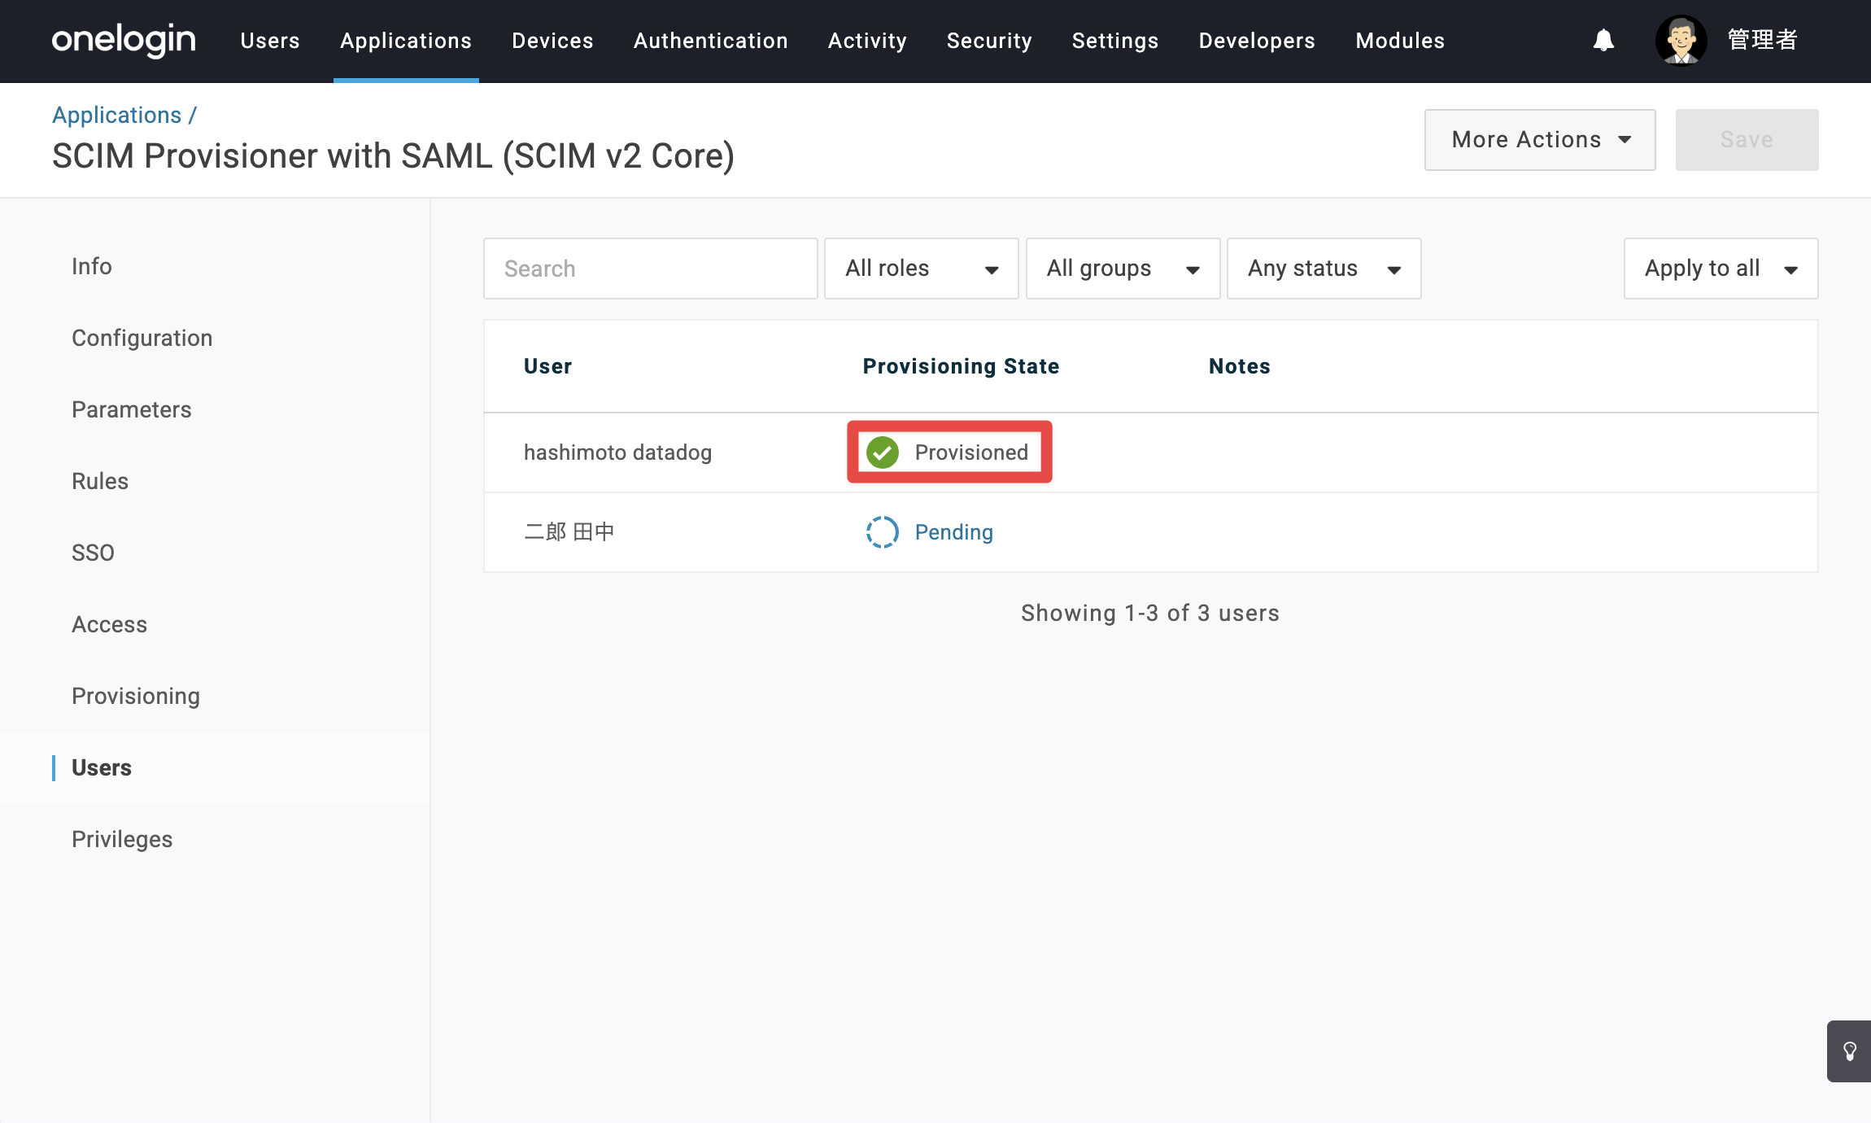Viewport: 1871px width, 1123px height.
Task: Click the Pending spinner icon
Action: (x=883, y=532)
